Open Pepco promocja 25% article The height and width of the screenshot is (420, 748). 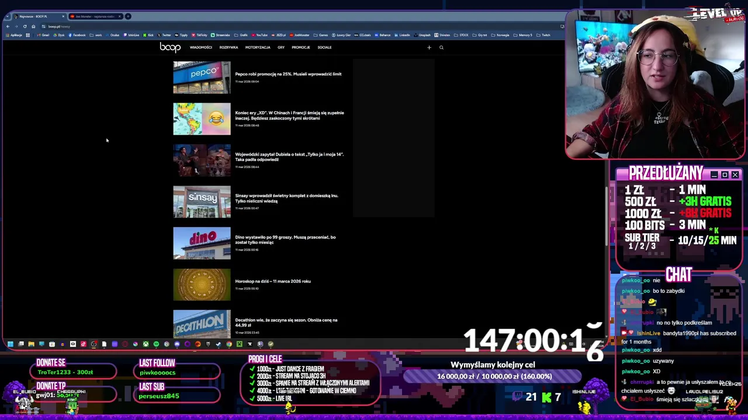(288, 74)
